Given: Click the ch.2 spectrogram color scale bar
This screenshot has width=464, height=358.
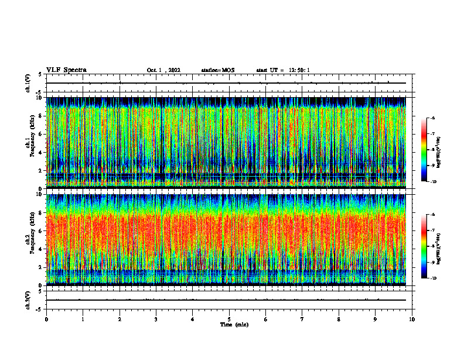Looking at the screenshot, I should 424,246.
